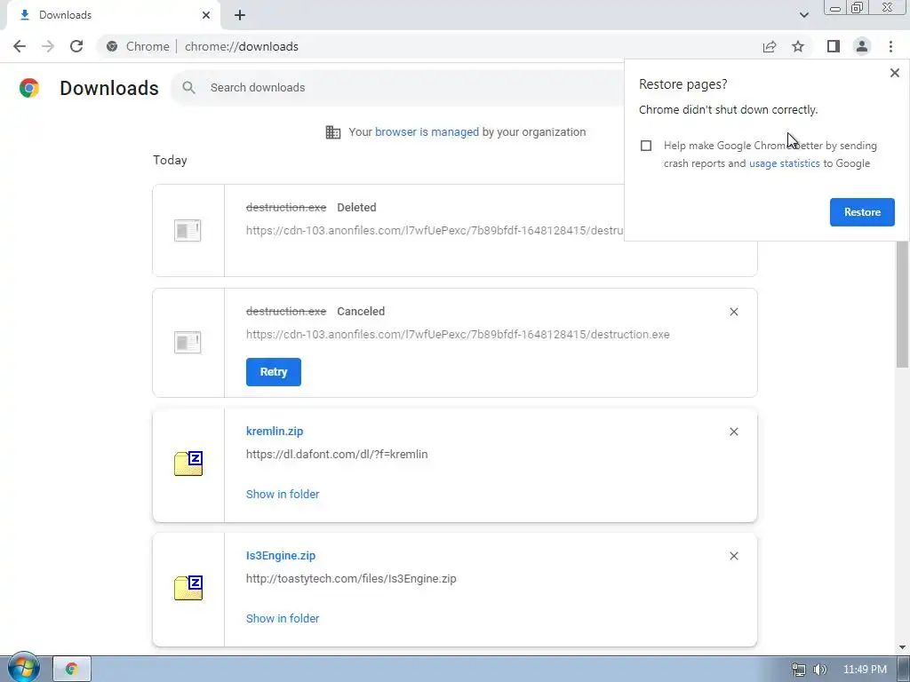910x682 pixels.
Task: Click the chrome://downloads address bar
Action: pos(242,46)
